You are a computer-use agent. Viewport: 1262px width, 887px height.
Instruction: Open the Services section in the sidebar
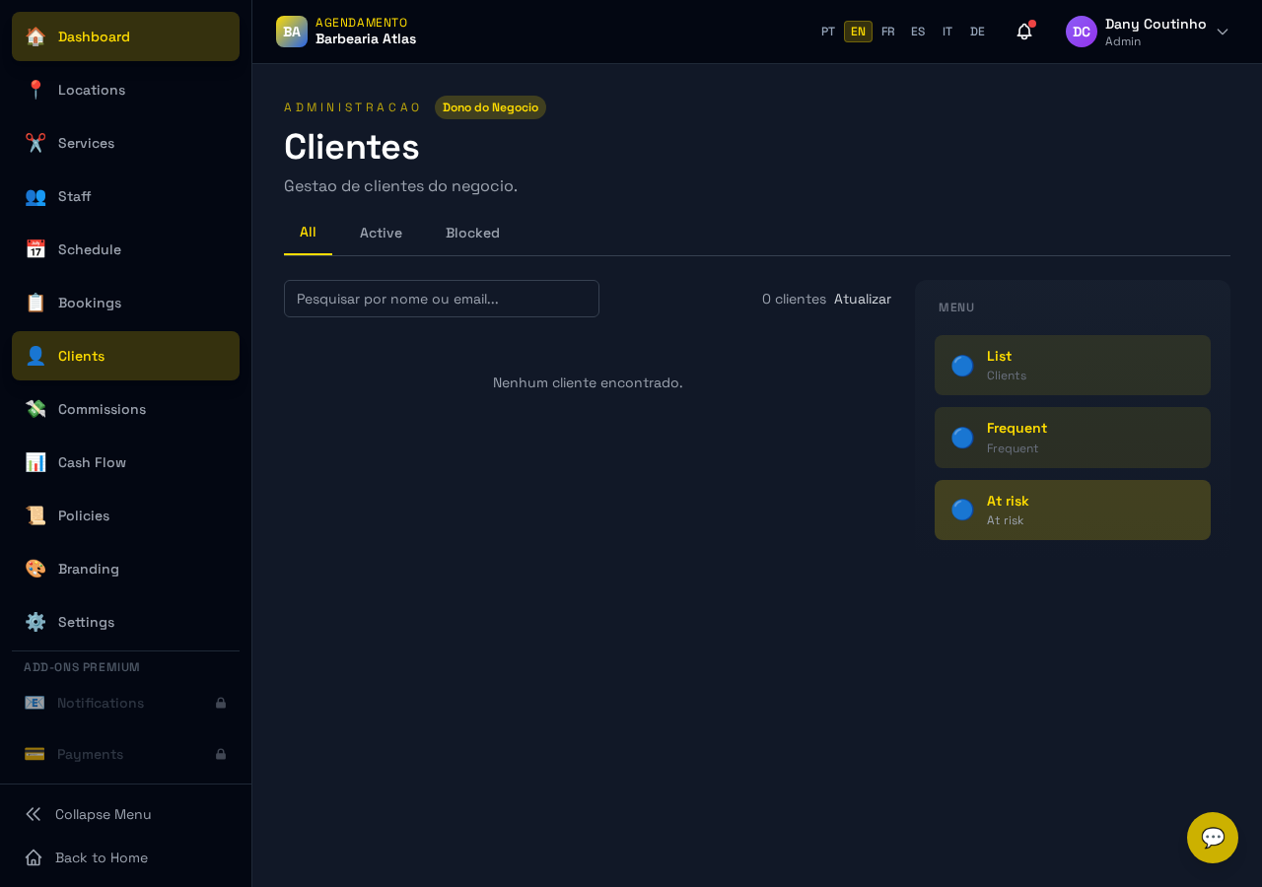[86, 143]
